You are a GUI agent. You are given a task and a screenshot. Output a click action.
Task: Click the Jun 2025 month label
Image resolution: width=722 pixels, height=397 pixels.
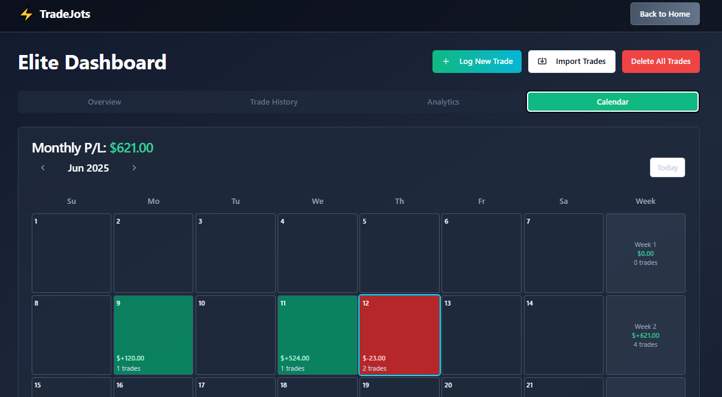(89, 168)
